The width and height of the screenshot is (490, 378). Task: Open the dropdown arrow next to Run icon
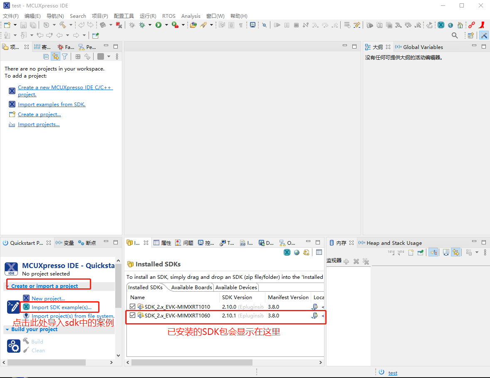point(166,25)
